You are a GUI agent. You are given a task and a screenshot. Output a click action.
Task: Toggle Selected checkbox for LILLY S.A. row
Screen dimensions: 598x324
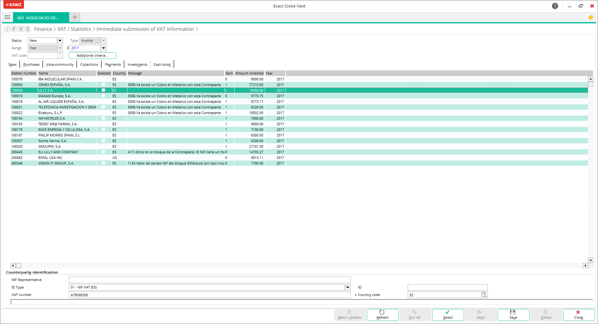coord(103,90)
